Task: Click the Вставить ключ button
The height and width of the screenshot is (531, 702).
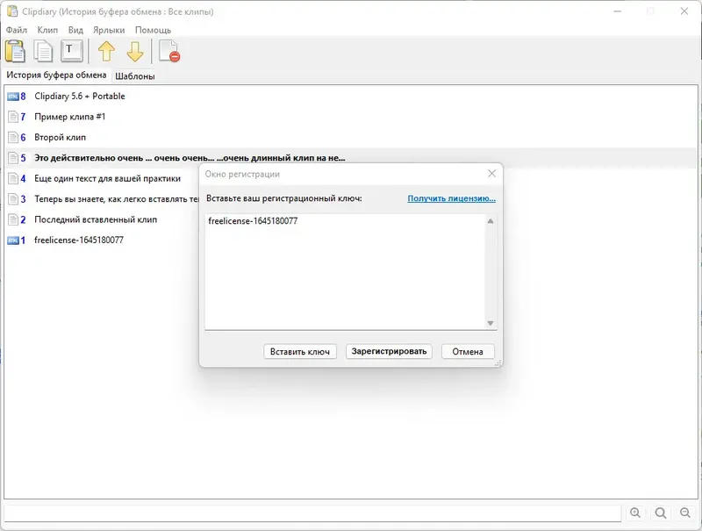Action: [x=300, y=351]
